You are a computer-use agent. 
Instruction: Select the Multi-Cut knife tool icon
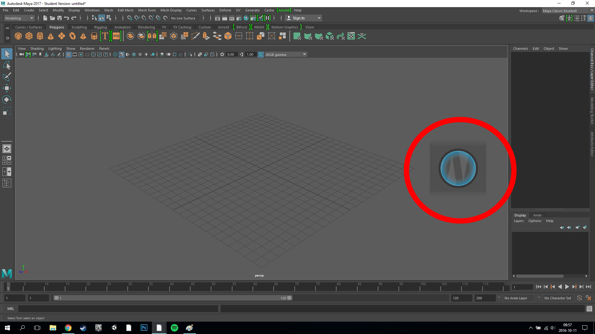pyautogui.click(x=196, y=36)
